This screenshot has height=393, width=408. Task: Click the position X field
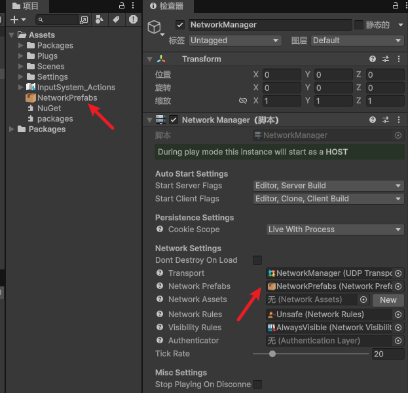coord(282,75)
